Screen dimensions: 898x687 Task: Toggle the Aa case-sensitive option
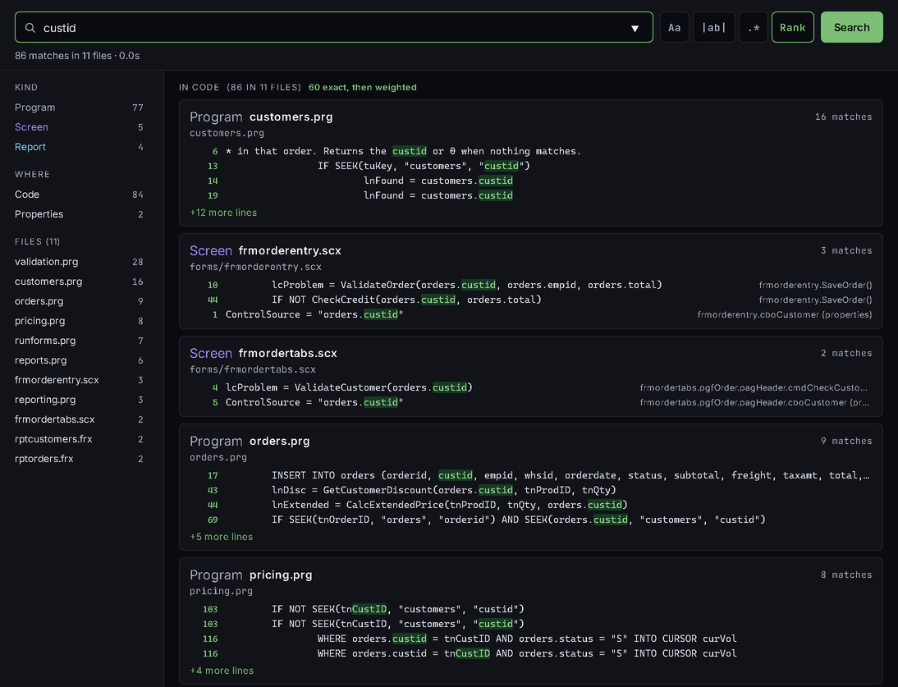point(674,27)
